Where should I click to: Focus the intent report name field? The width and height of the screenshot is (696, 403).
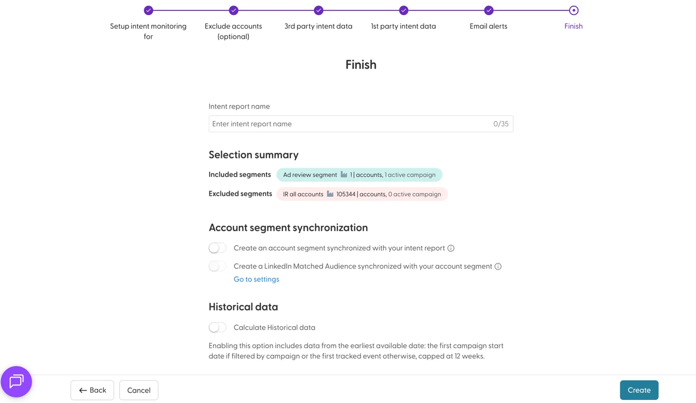tap(361, 124)
